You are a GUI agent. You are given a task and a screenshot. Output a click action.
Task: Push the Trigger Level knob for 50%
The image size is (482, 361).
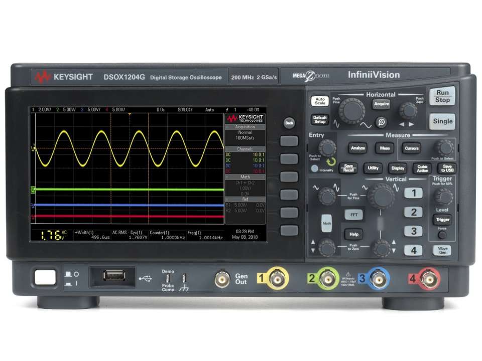(x=443, y=197)
